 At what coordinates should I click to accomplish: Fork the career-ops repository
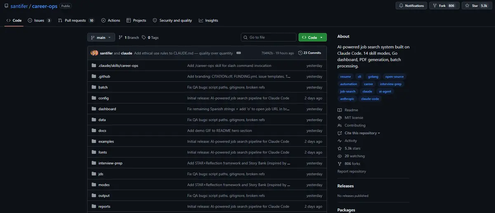(444, 6)
